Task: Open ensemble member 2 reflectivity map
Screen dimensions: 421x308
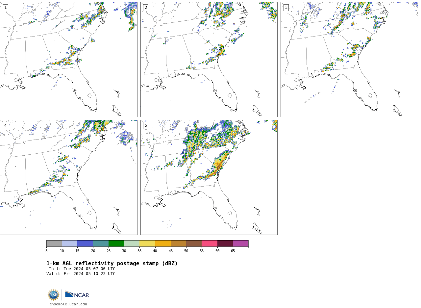Action: (209, 60)
